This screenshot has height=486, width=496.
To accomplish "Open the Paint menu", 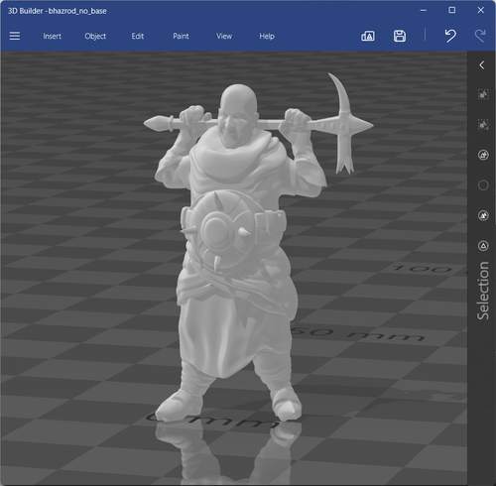I will click(181, 36).
